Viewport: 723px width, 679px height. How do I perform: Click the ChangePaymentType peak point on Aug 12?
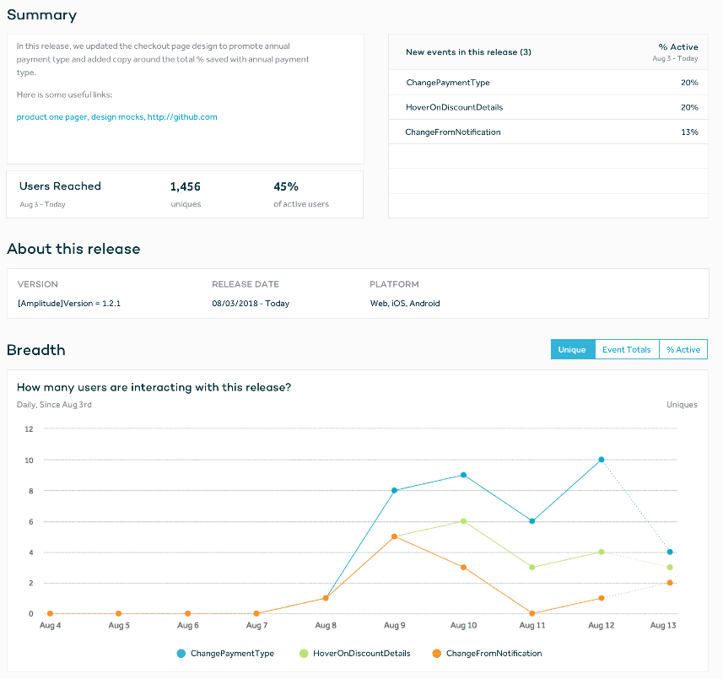coord(600,460)
